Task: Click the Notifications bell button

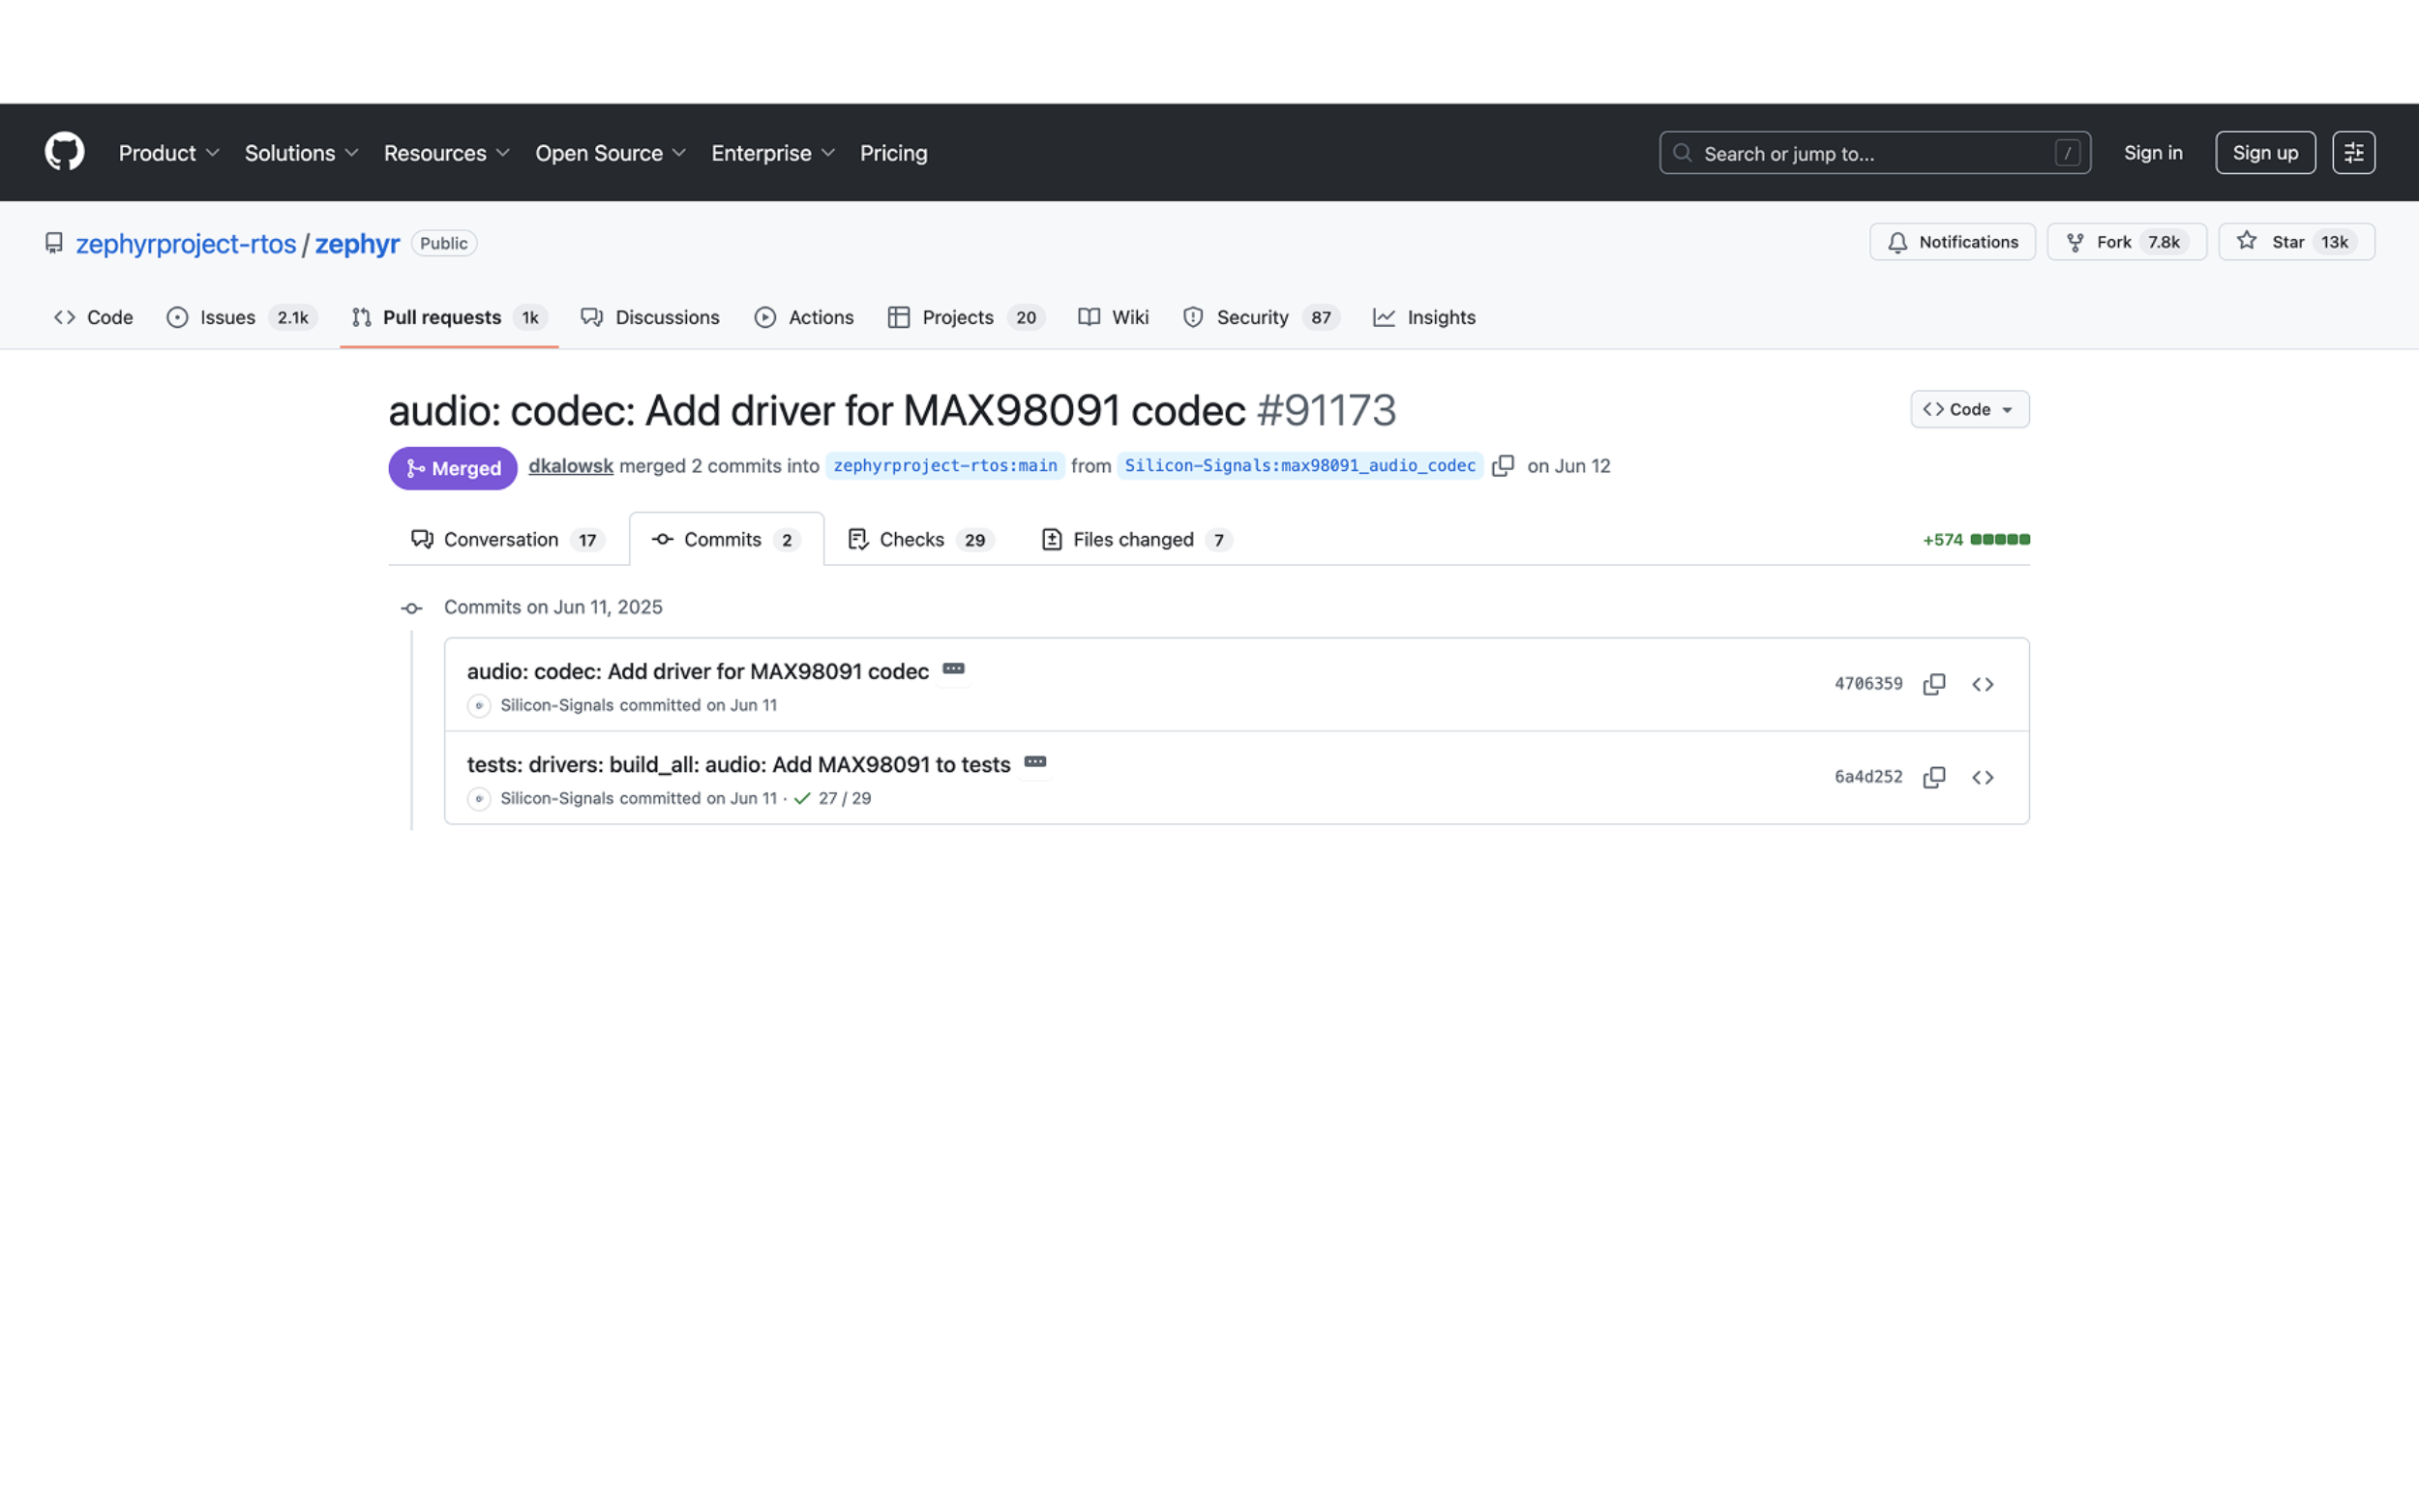Action: [x=1952, y=242]
